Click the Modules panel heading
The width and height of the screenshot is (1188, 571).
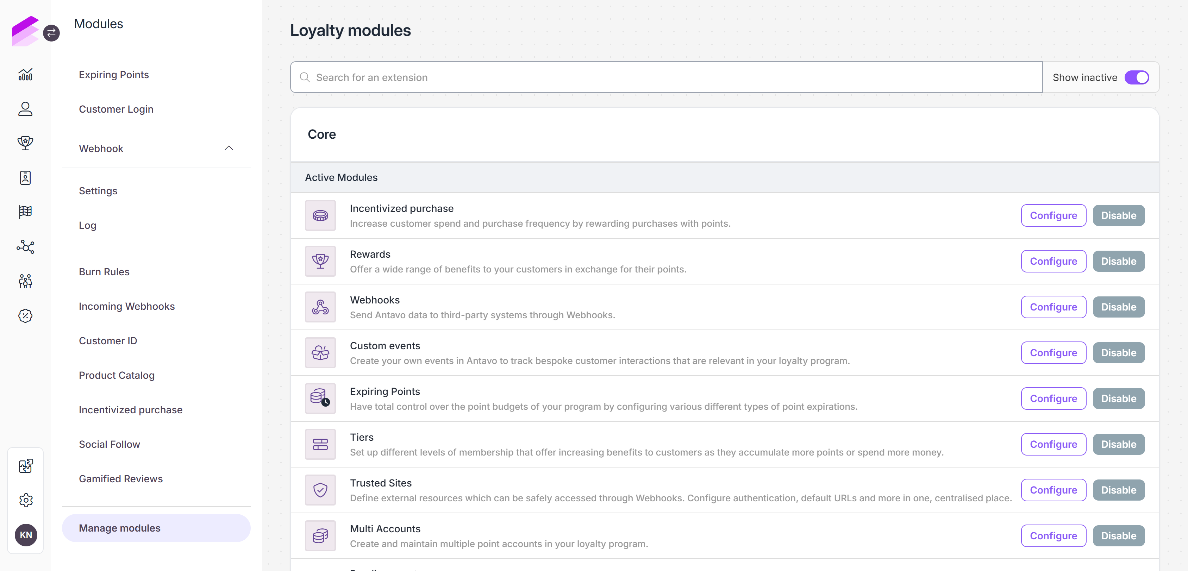pyautogui.click(x=99, y=24)
